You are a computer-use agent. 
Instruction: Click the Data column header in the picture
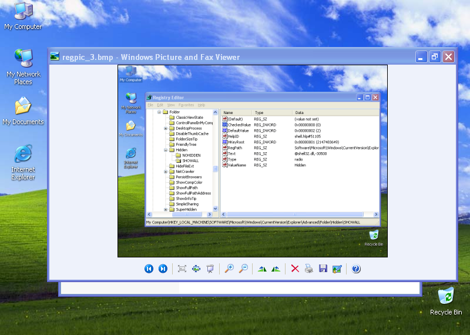pos(335,112)
